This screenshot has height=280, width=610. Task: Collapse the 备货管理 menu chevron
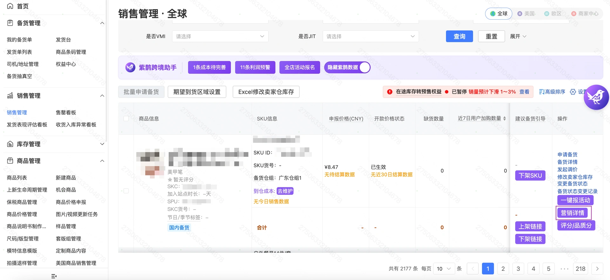(x=102, y=23)
